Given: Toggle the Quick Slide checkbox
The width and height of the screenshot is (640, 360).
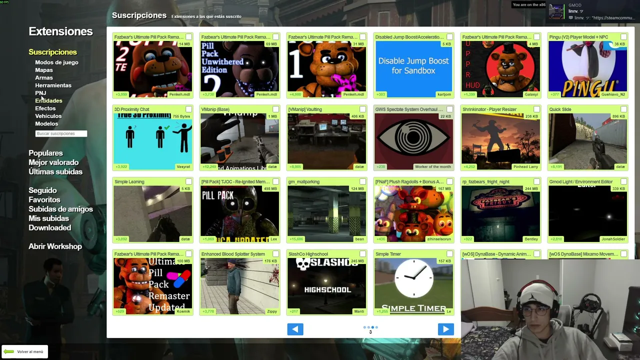Looking at the screenshot, I should click(624, 109).
